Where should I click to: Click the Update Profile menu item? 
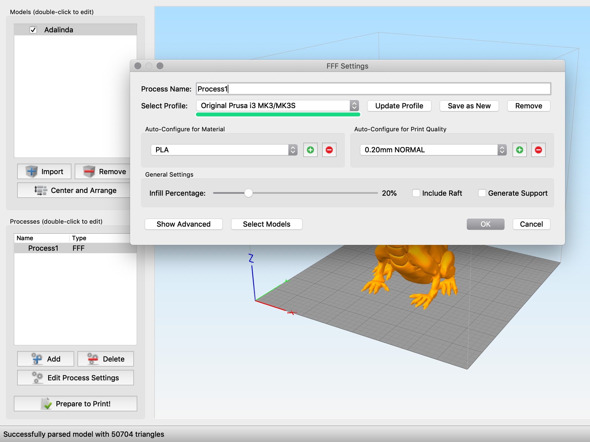coord(398,106)
